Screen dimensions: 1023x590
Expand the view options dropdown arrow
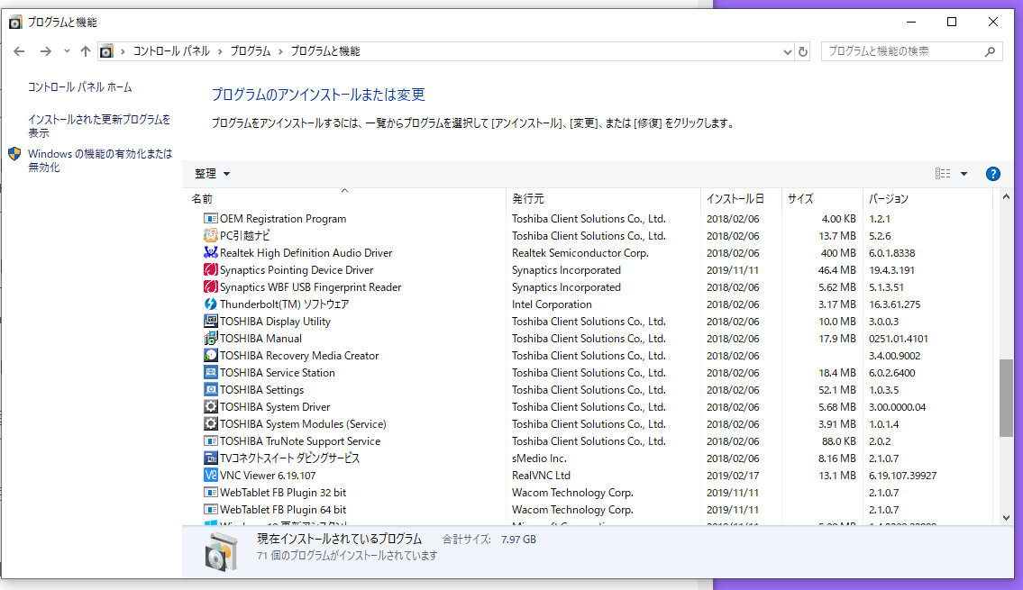(x=964, y=174)
